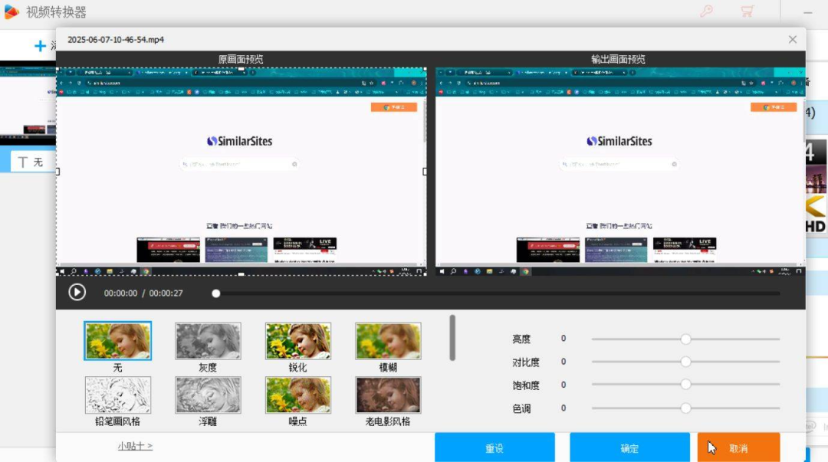Apply the 灰度 grayscale filter

click(x=208, y=340)
